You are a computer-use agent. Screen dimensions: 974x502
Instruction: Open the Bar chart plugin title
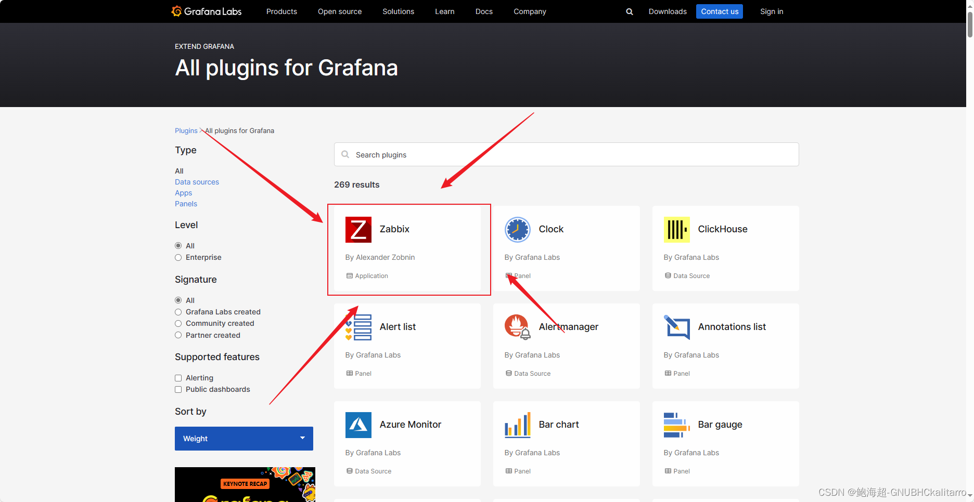point(559,425)
